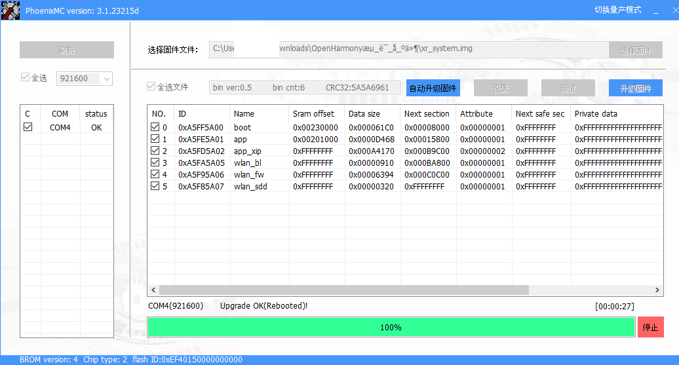The width and height of the screenshot is (679, 365).
Task: Open the 921600 baud rate dropdown
Action: [85, 79]
